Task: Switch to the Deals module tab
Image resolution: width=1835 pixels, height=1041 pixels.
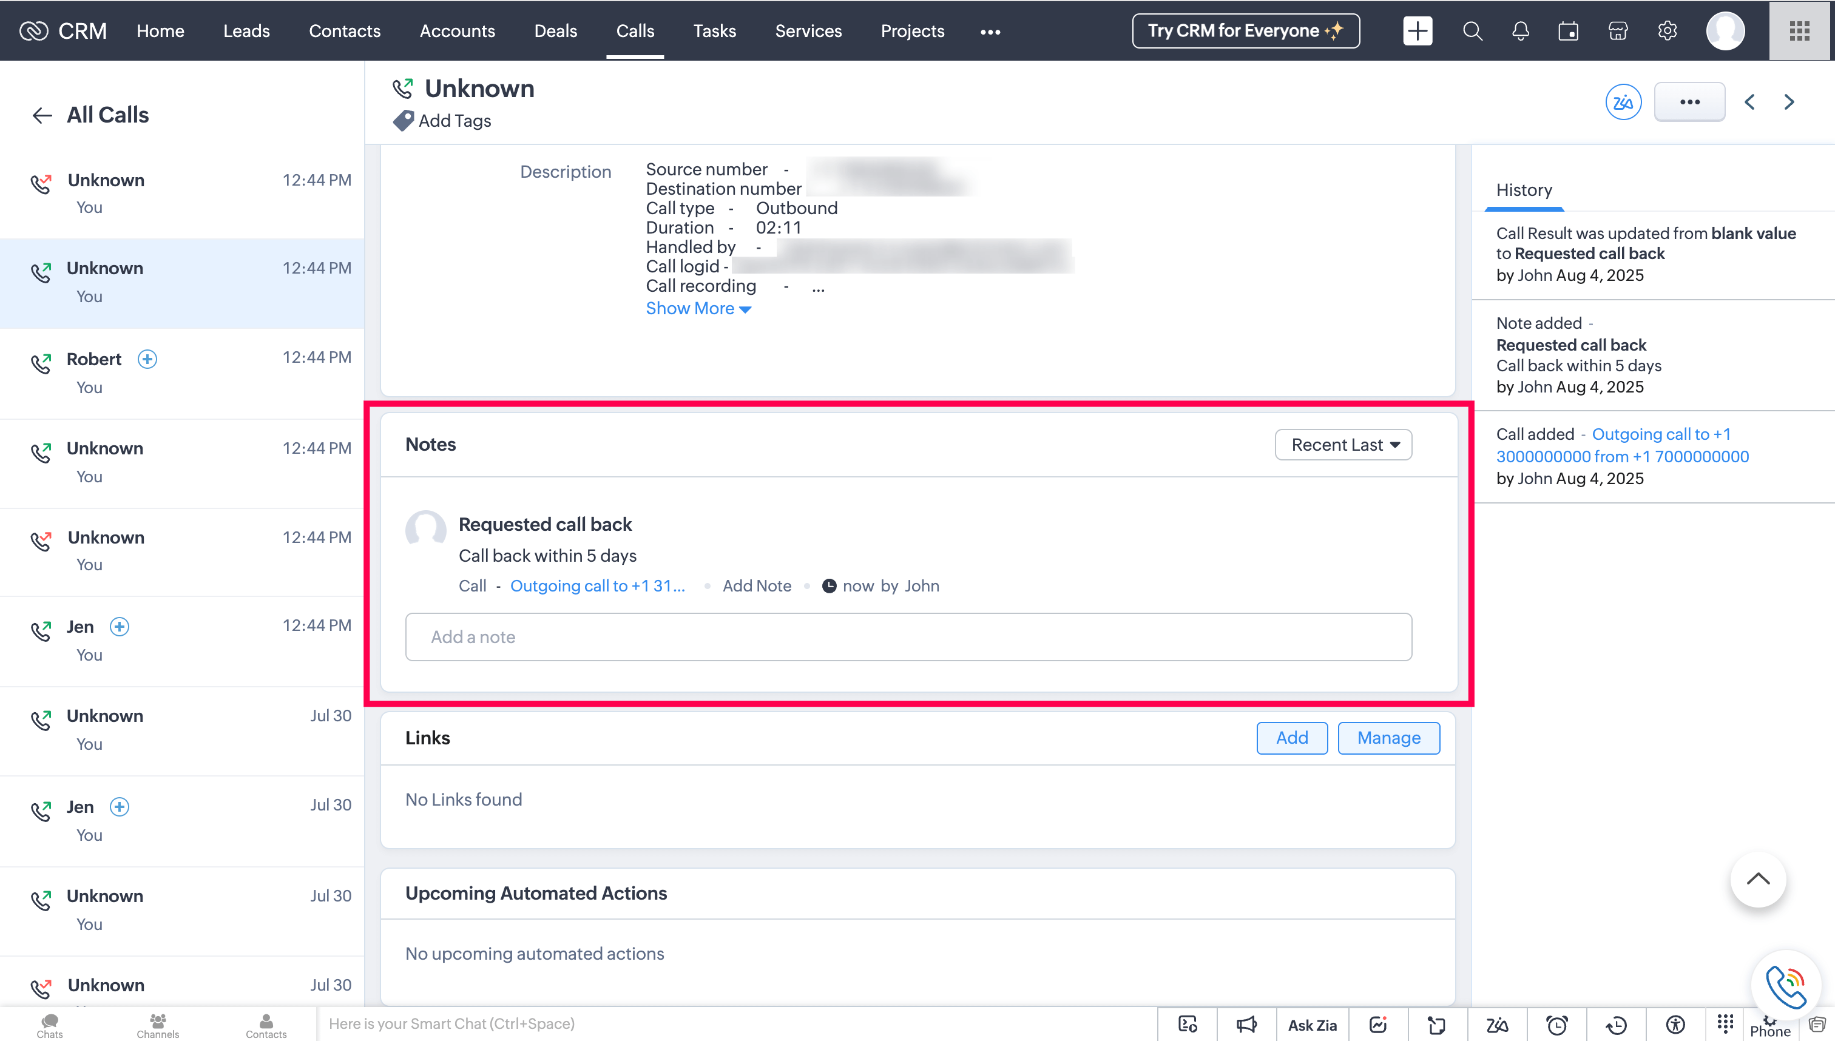Action: (555, 31)
